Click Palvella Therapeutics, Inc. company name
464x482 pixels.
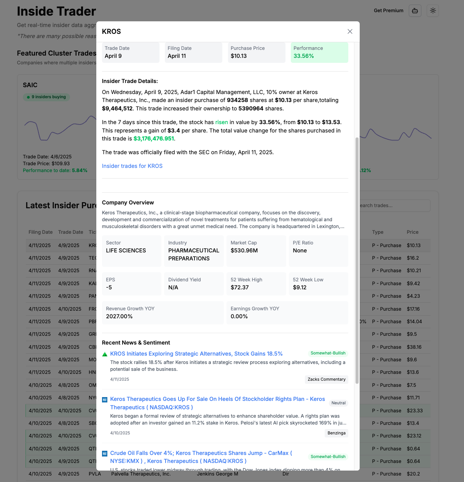click(x=141, y=474)
